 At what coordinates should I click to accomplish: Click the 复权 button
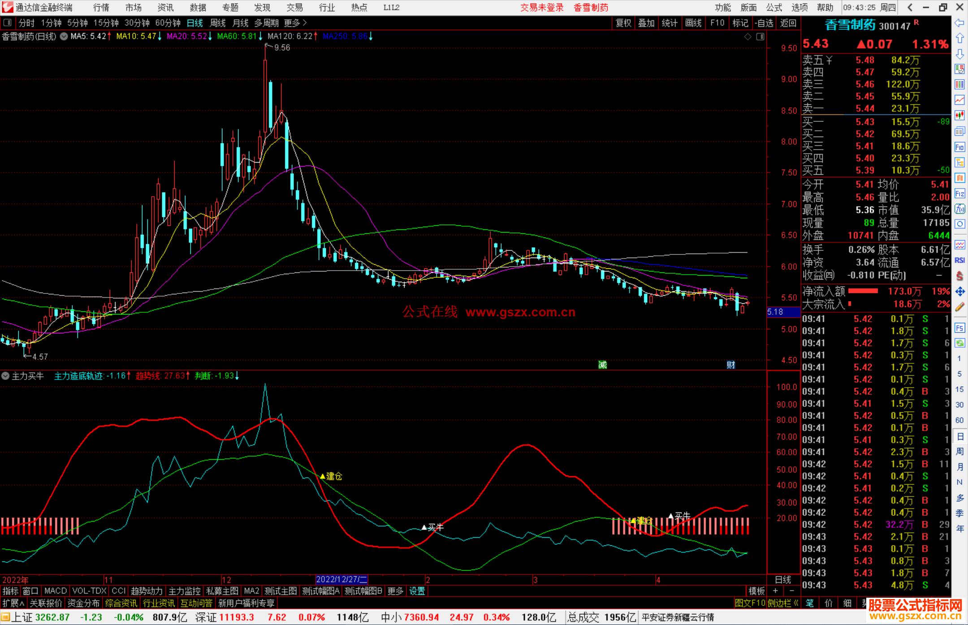pyautogui.click(x=623, y=23)
